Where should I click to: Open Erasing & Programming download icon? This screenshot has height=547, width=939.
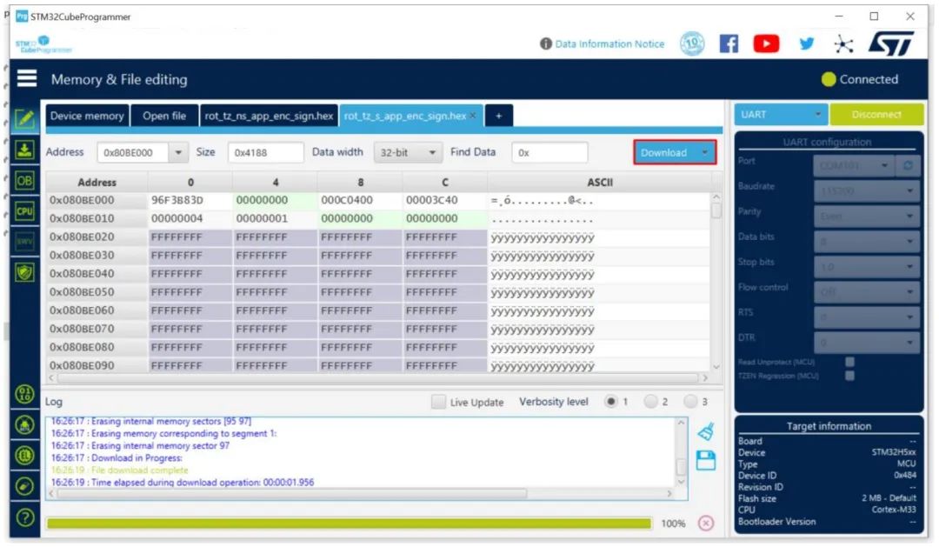tap(24, 150)
